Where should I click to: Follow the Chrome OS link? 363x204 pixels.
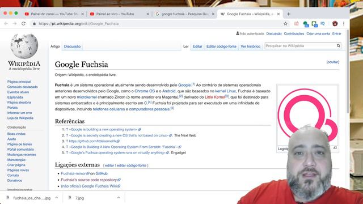(x=145, y=91)
